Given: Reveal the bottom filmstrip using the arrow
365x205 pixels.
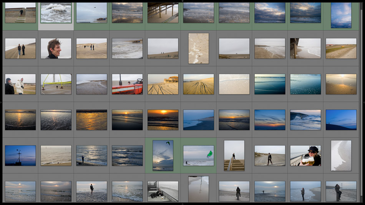Looking at the screenshot, I should click(x=182, y=203).
